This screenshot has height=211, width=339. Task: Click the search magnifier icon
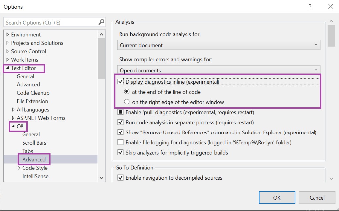(101, 22)
